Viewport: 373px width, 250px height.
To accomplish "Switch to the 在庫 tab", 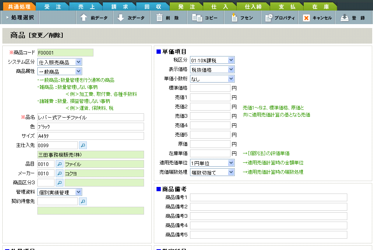I will point(320,7).
